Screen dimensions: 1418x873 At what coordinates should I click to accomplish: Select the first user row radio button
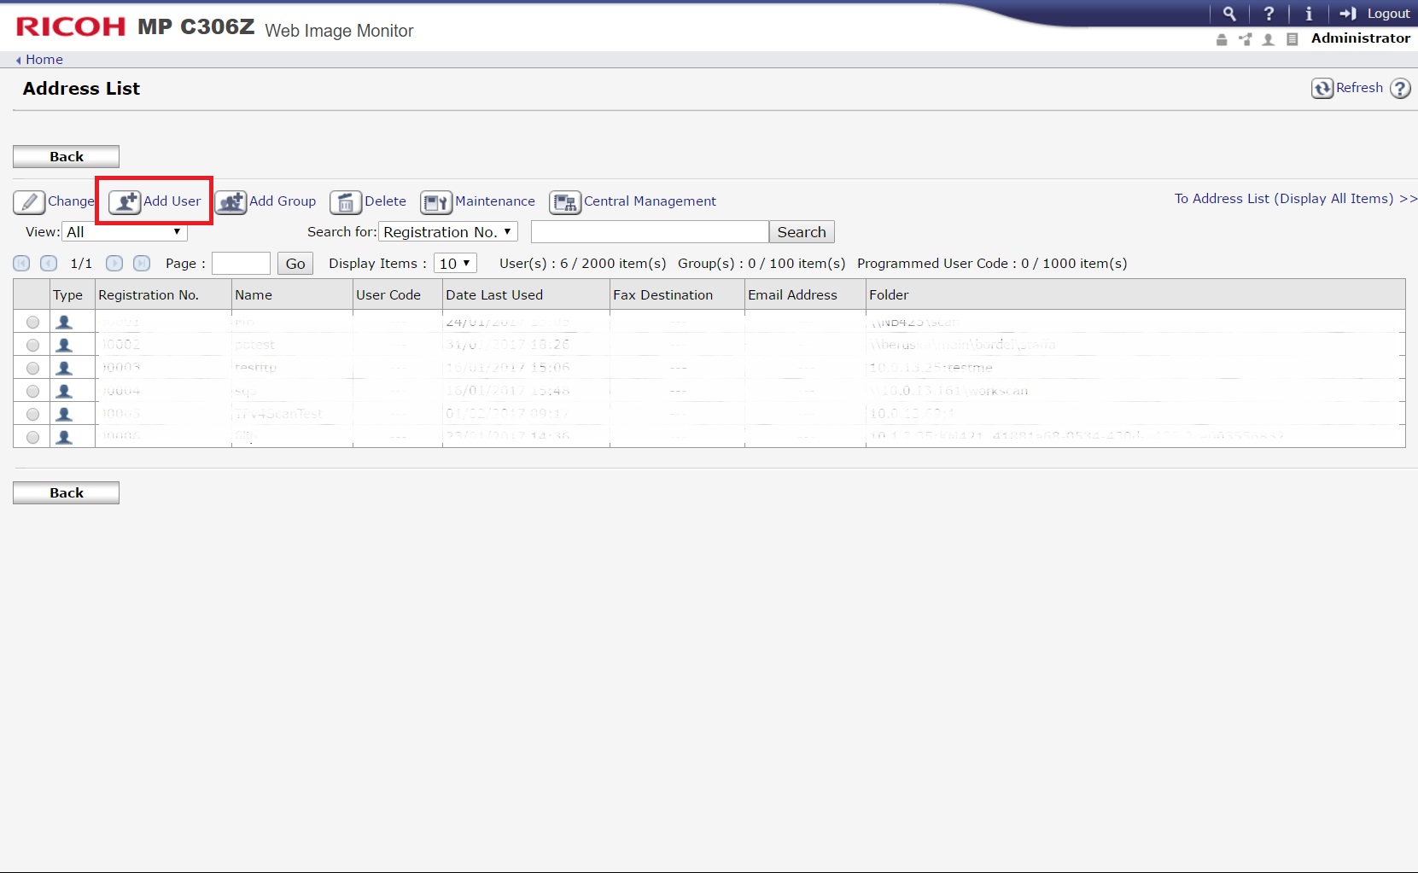pyautogui.click(x=32, y=323)
